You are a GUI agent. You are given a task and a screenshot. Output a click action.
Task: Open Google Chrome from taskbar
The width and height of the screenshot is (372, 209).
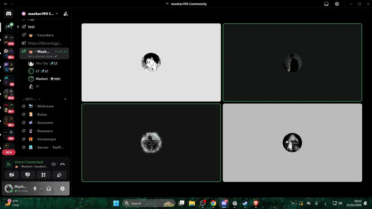coord(213,203)
